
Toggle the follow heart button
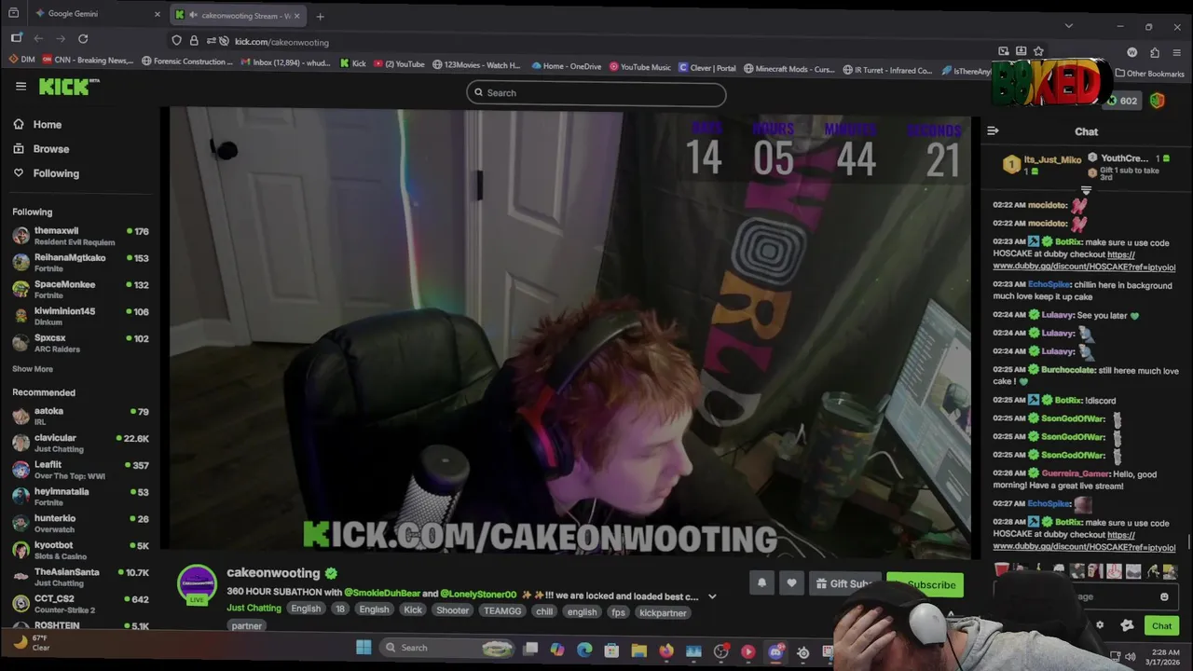pyautogui.click(x=791, y=583)
